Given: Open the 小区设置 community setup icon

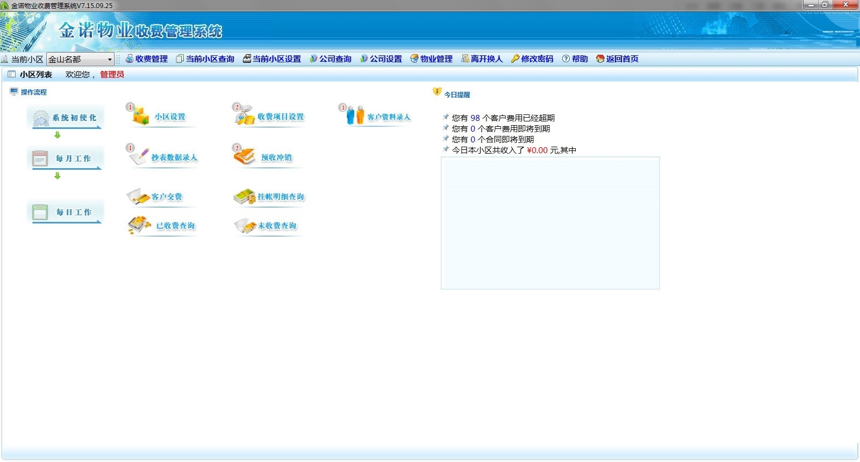Looking at the screenshot, I should (x=161, y=117).
